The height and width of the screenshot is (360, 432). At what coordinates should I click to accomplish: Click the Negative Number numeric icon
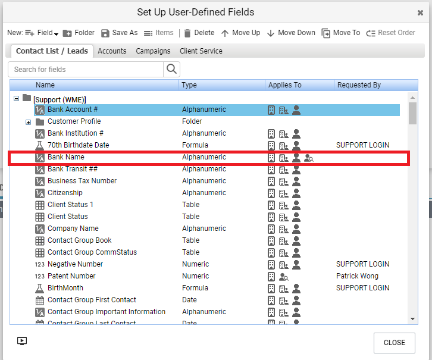pos(40,264)
